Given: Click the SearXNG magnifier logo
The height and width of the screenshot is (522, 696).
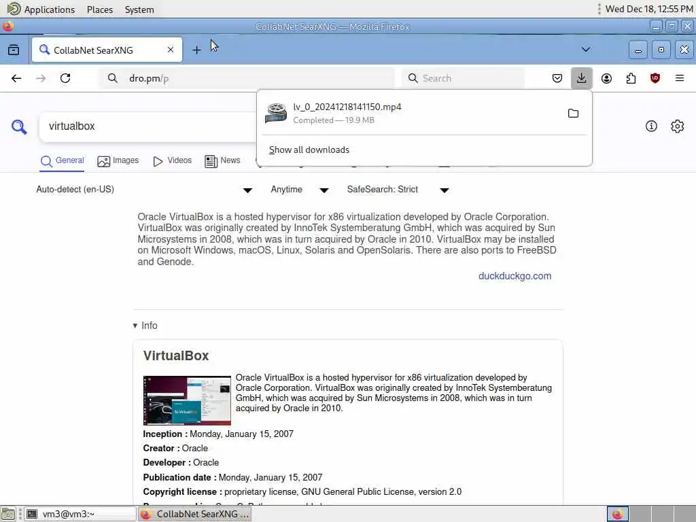Looking at the screenshot, I should pyautogui.click(x=19, y=126).
